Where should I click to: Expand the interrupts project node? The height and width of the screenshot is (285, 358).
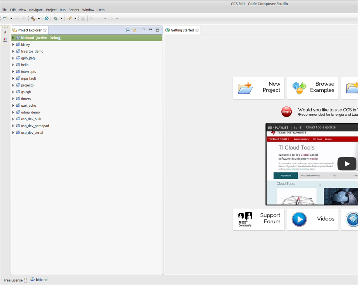13,72
